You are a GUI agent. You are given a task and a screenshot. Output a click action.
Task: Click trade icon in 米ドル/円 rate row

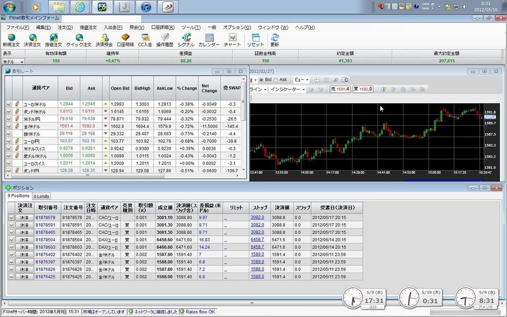click(17, 119)
